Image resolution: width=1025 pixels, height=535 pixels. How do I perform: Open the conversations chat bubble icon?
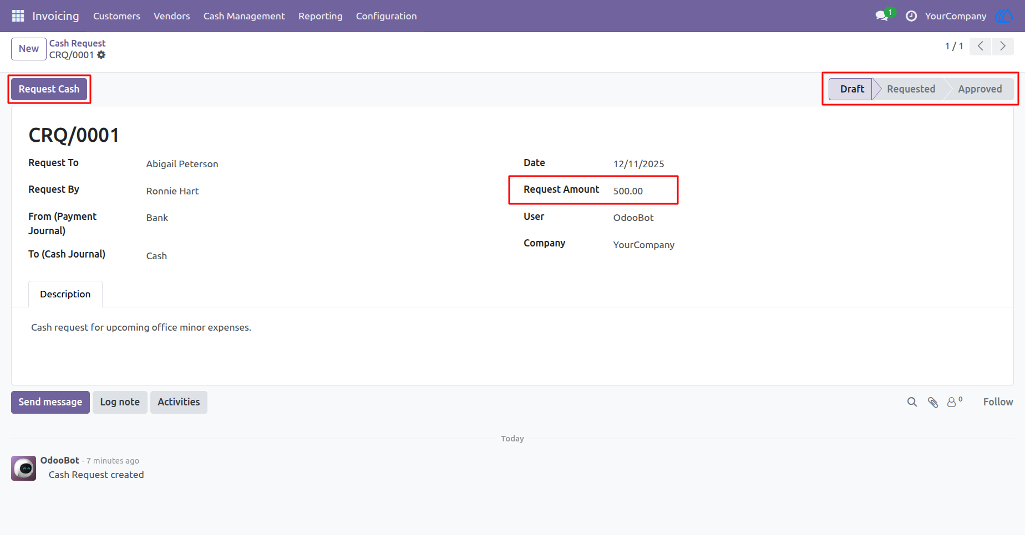pyautogui.click(x=882, y=16)
